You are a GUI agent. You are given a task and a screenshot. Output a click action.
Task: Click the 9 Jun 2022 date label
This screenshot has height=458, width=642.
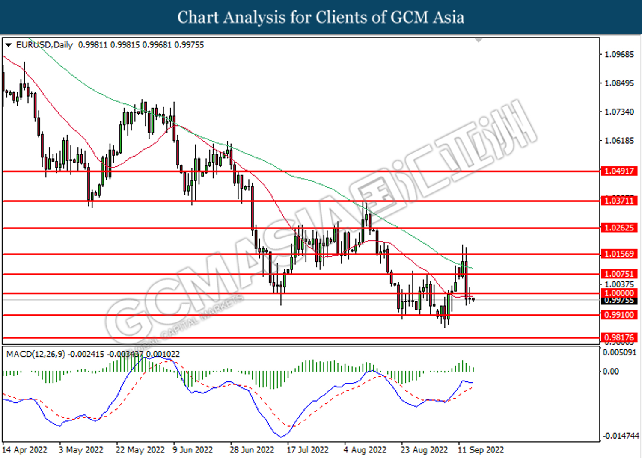[x=193, y=450]
